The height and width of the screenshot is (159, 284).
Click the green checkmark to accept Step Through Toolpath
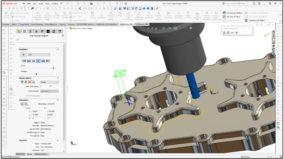[17, 40]
